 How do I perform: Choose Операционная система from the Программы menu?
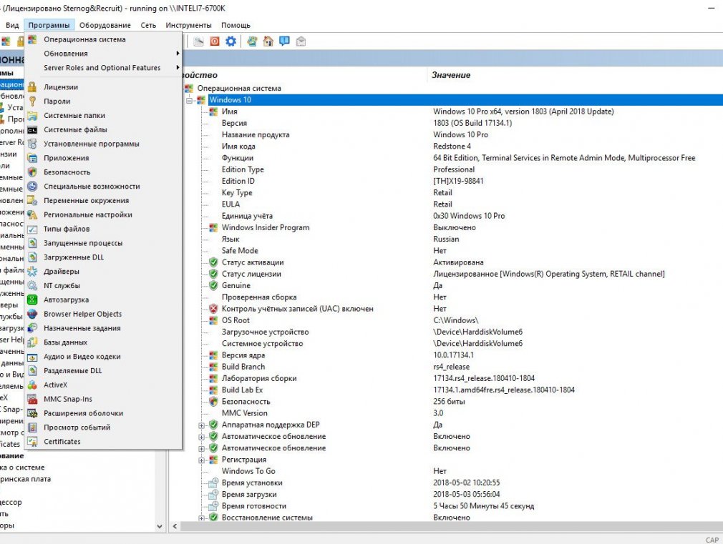point(103,39)
